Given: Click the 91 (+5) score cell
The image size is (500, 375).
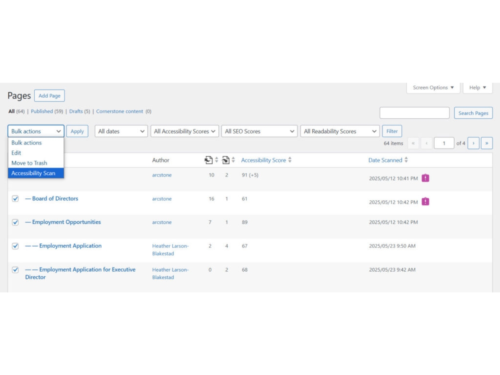Looking at the screenshot, I should tap(250, 175).
